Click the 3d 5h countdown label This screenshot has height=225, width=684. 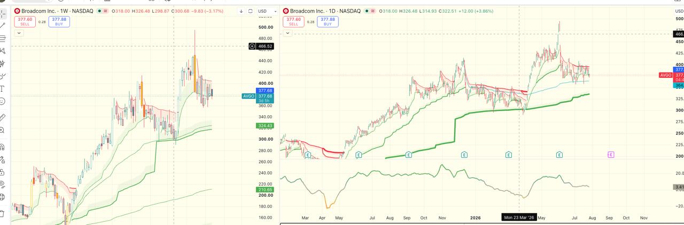click(x=266, y=101)
